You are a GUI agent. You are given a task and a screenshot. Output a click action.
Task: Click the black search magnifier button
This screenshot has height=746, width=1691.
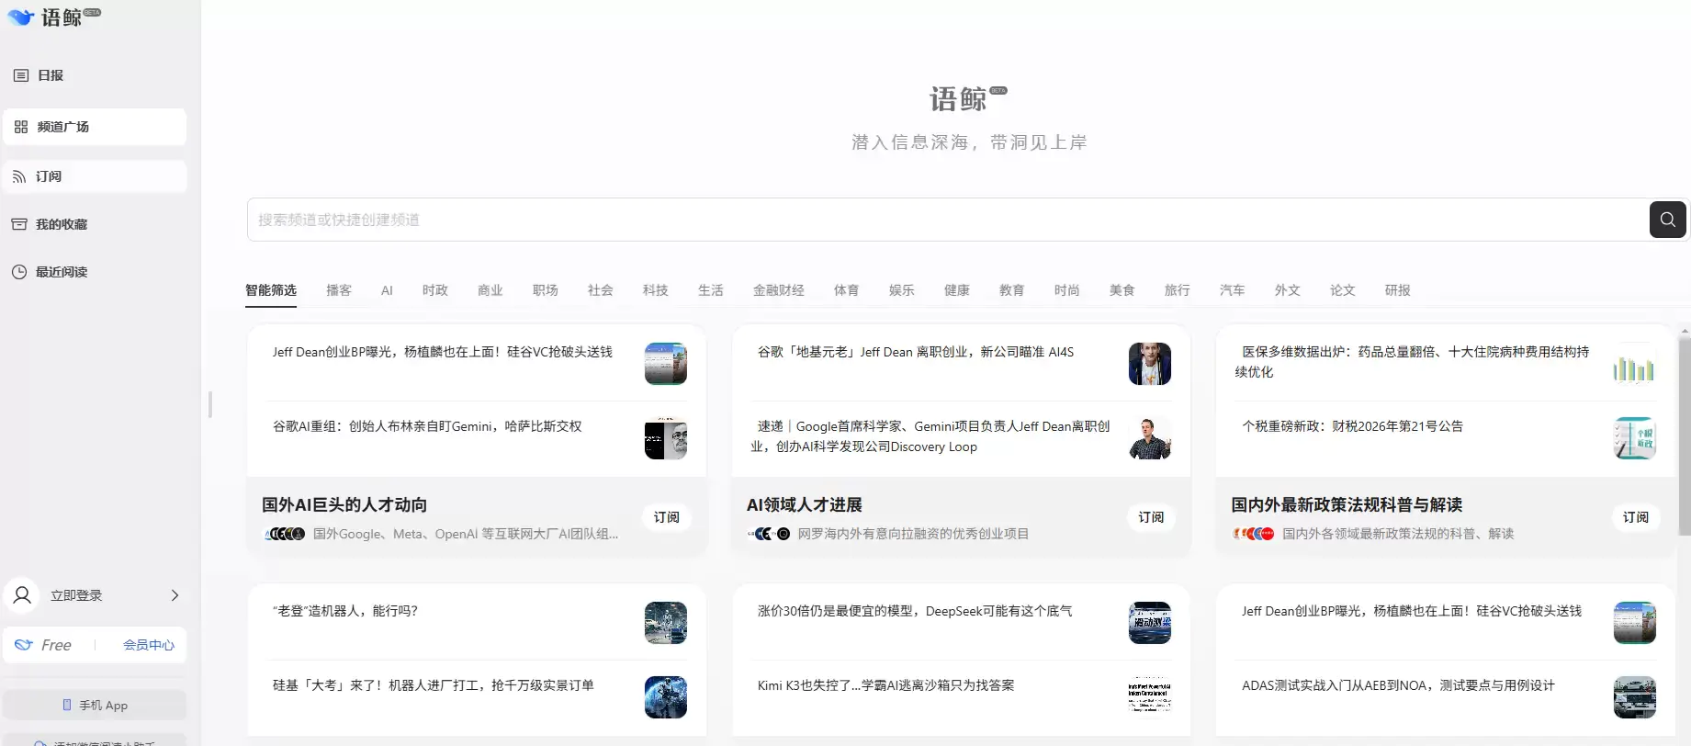pos(1668,220)
